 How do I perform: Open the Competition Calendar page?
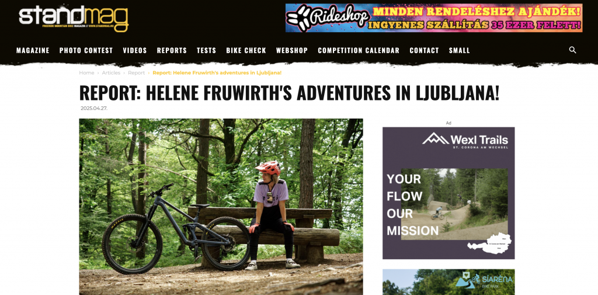pyautogui.click(x=359, y=50)
